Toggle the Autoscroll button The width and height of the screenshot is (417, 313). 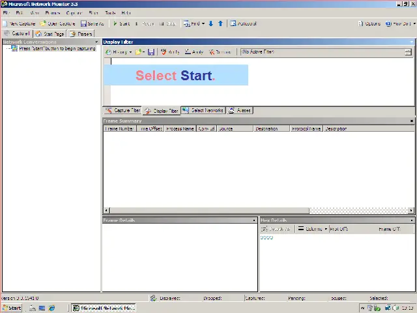[243, 23]
